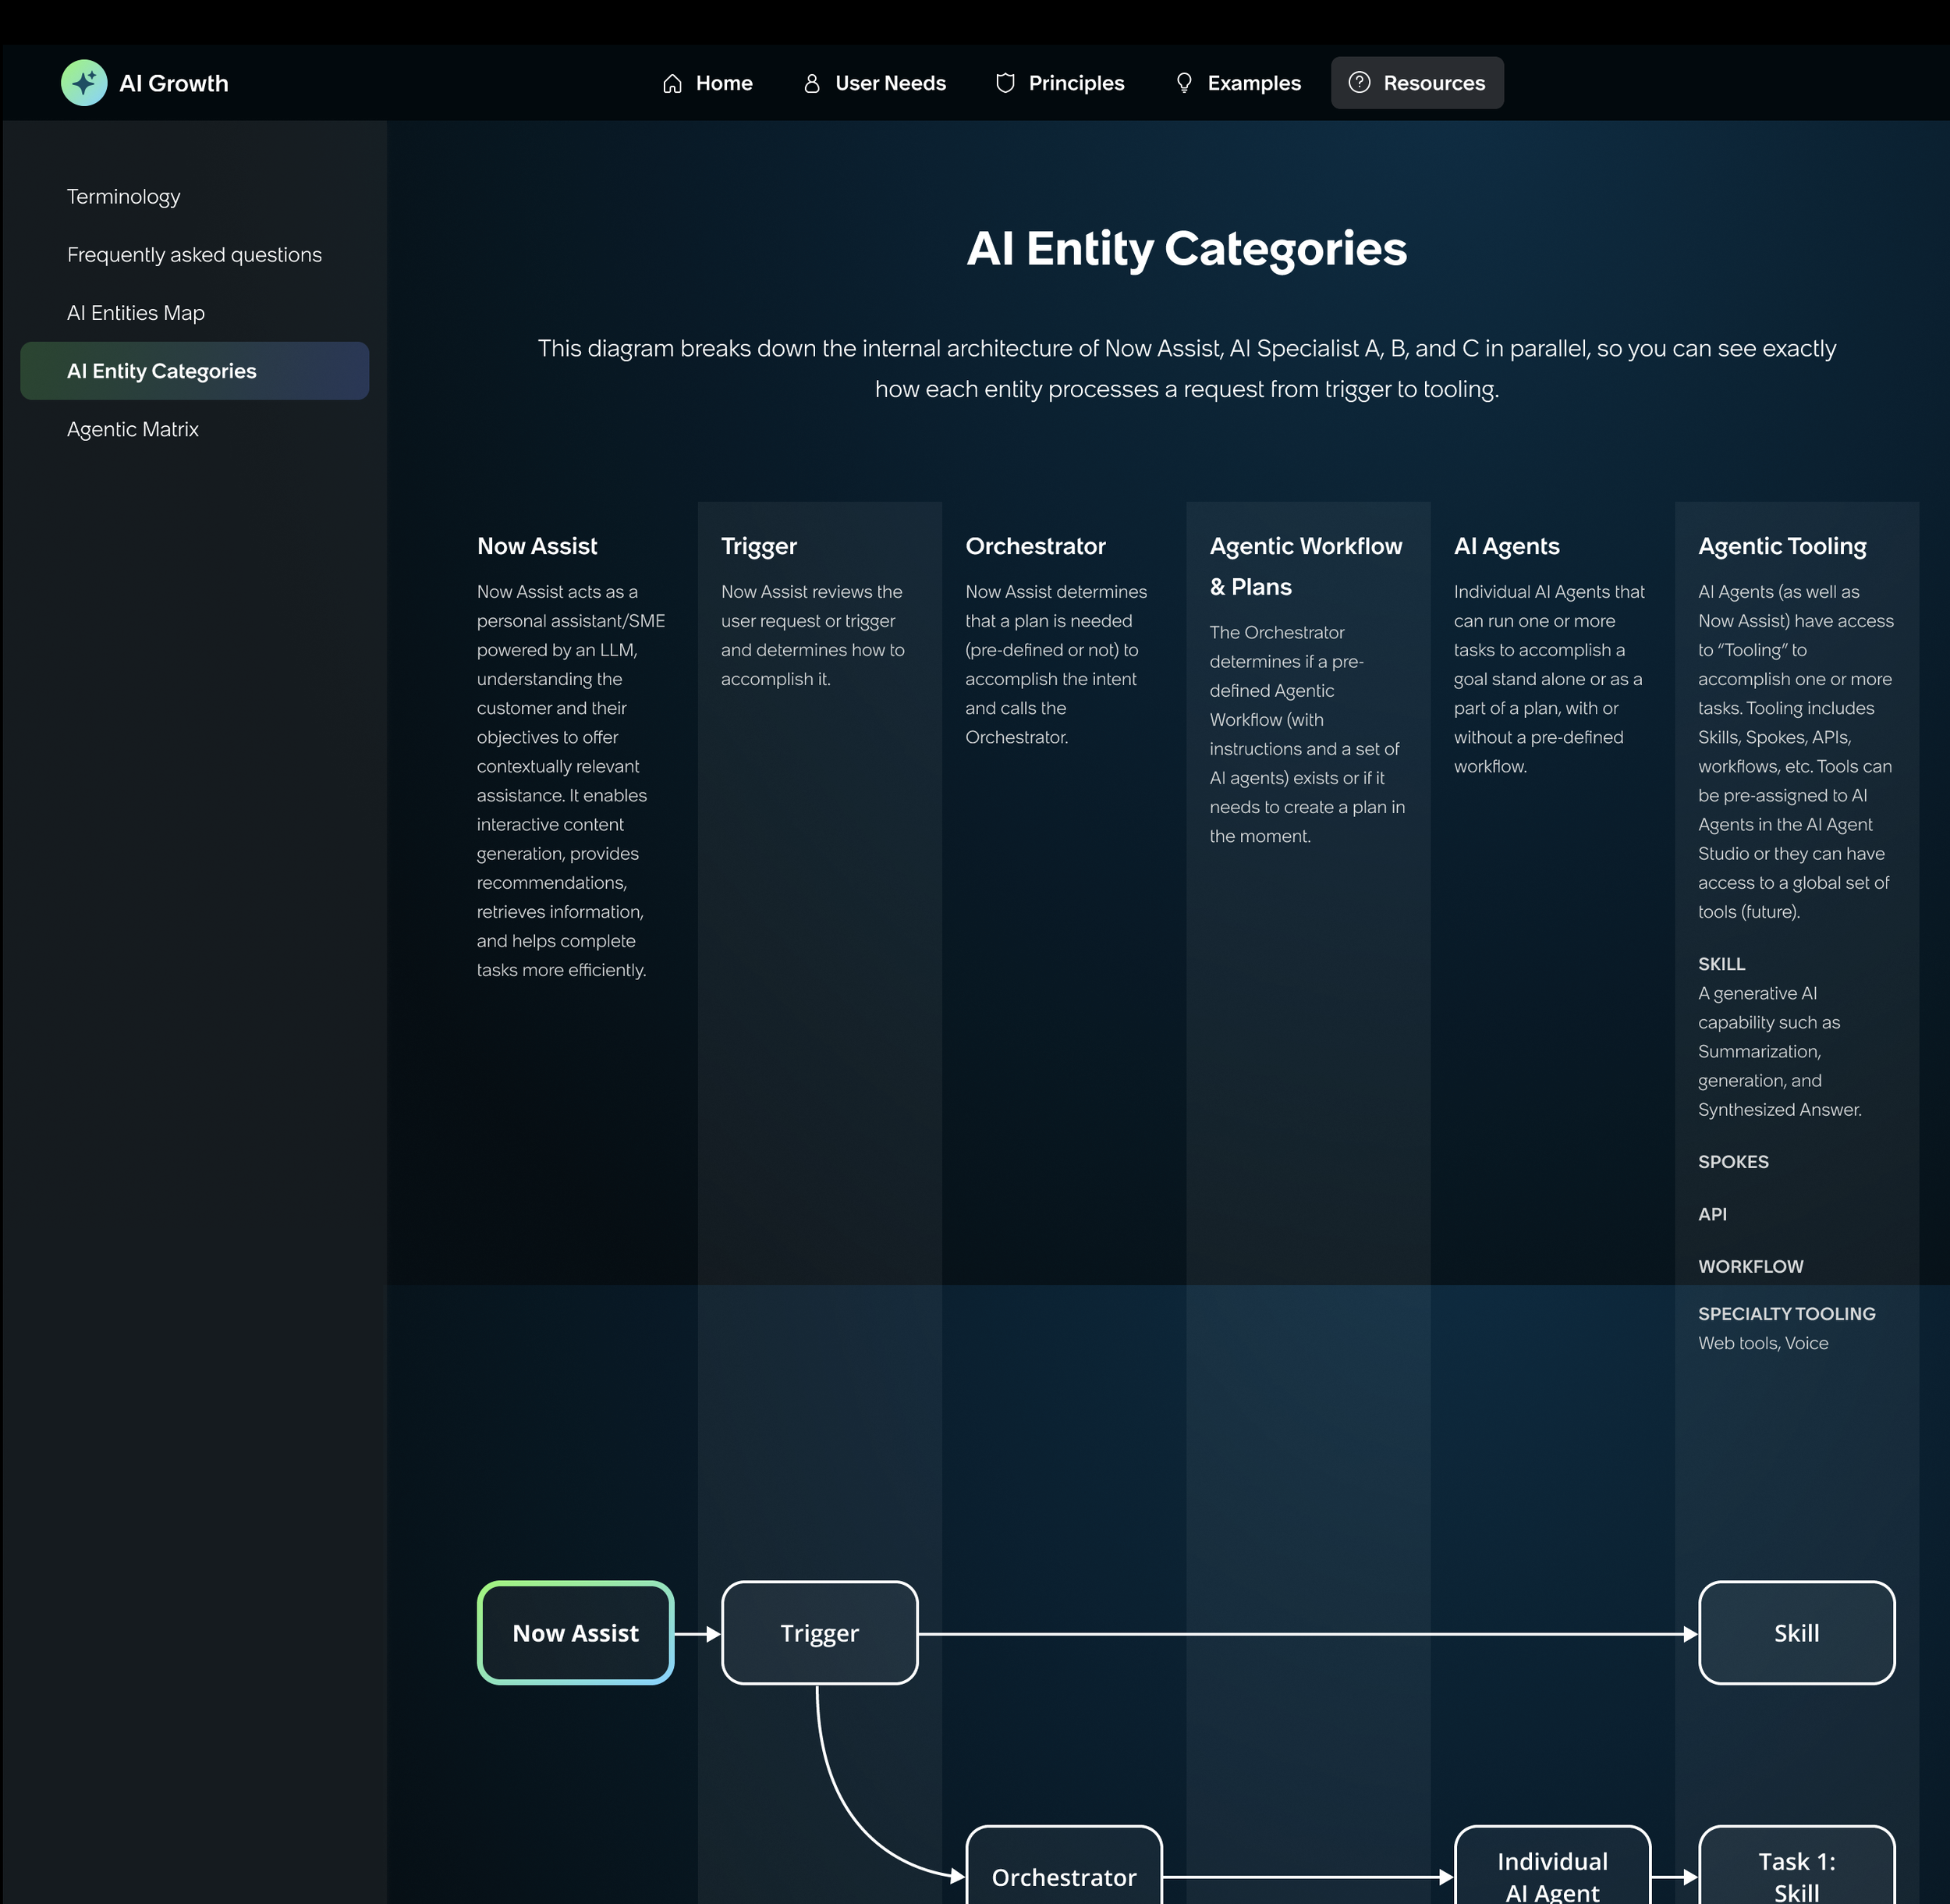
Task: Click the AI Growth sparkle logo icon
Action: 84,83
